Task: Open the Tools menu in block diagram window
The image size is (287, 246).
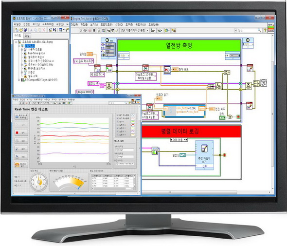Action: (x=129, y=25)
